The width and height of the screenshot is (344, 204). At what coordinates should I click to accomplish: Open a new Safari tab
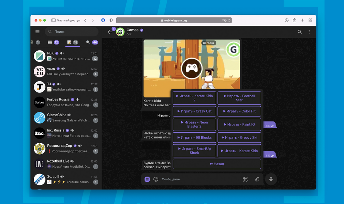click(302, 20)
